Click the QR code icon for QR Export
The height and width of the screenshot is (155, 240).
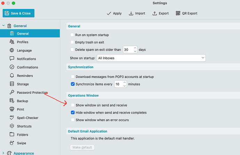[178, 13]
